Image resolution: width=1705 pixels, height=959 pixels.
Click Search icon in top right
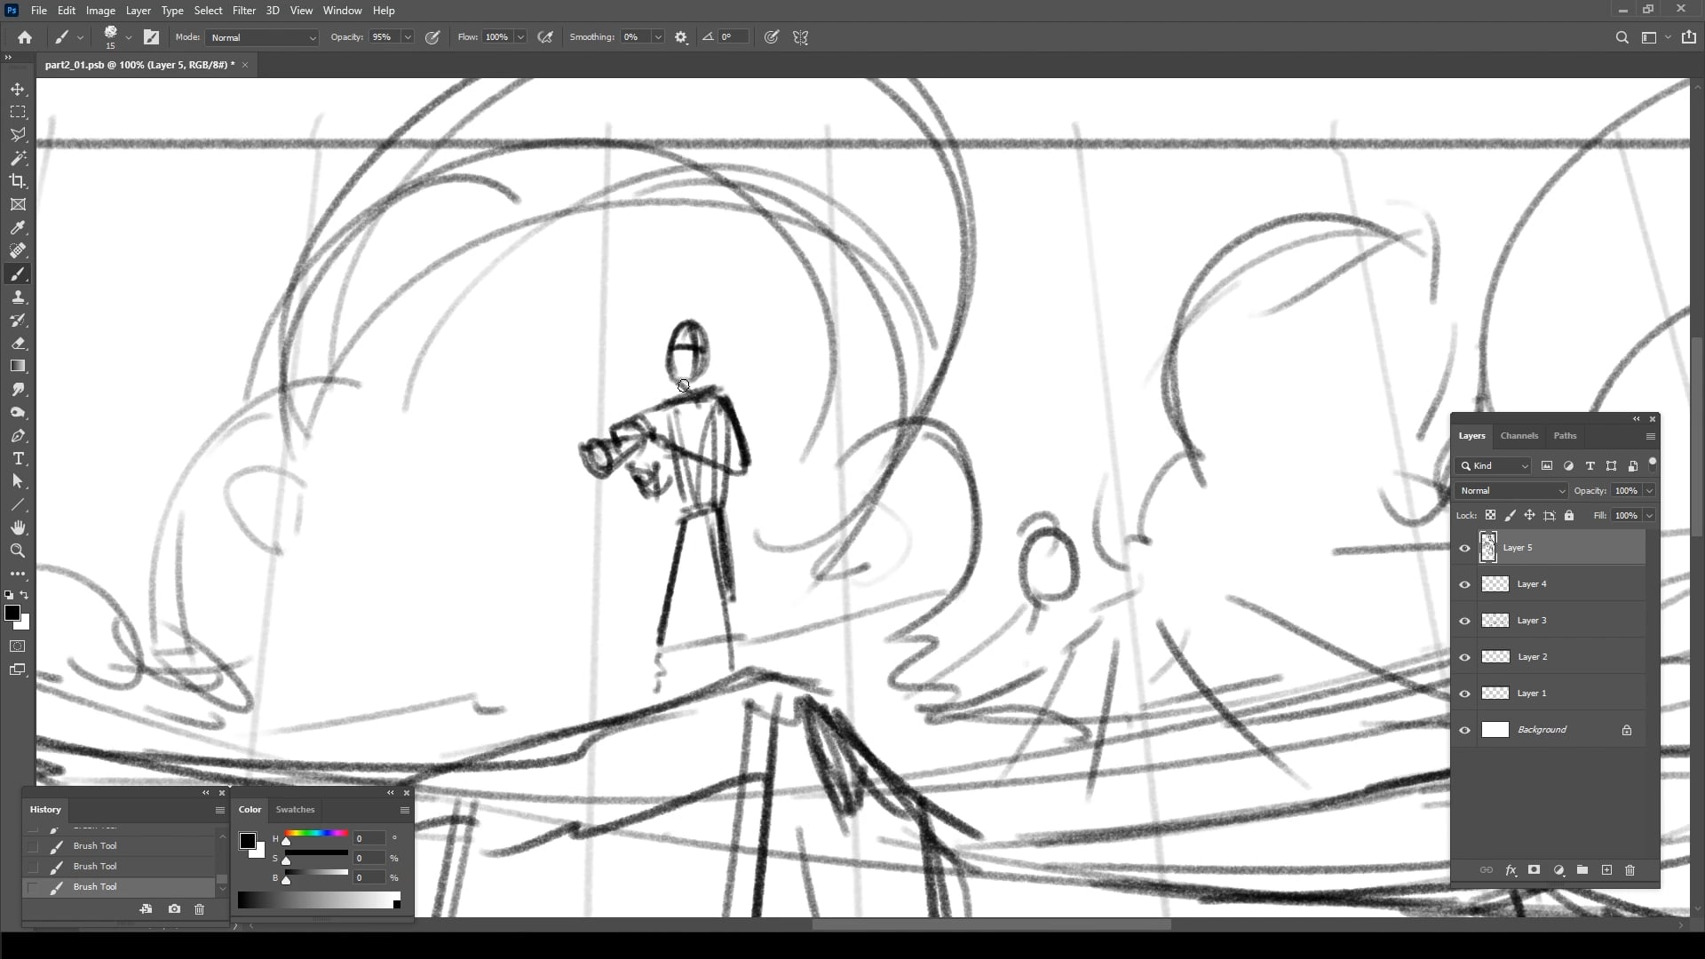(1622, 37)
